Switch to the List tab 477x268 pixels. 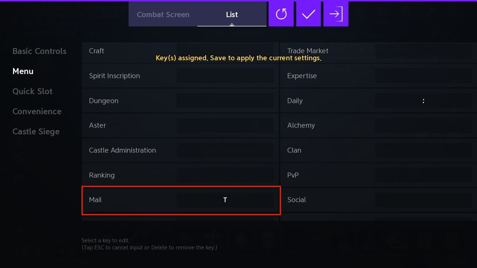(x=232, y=15)
